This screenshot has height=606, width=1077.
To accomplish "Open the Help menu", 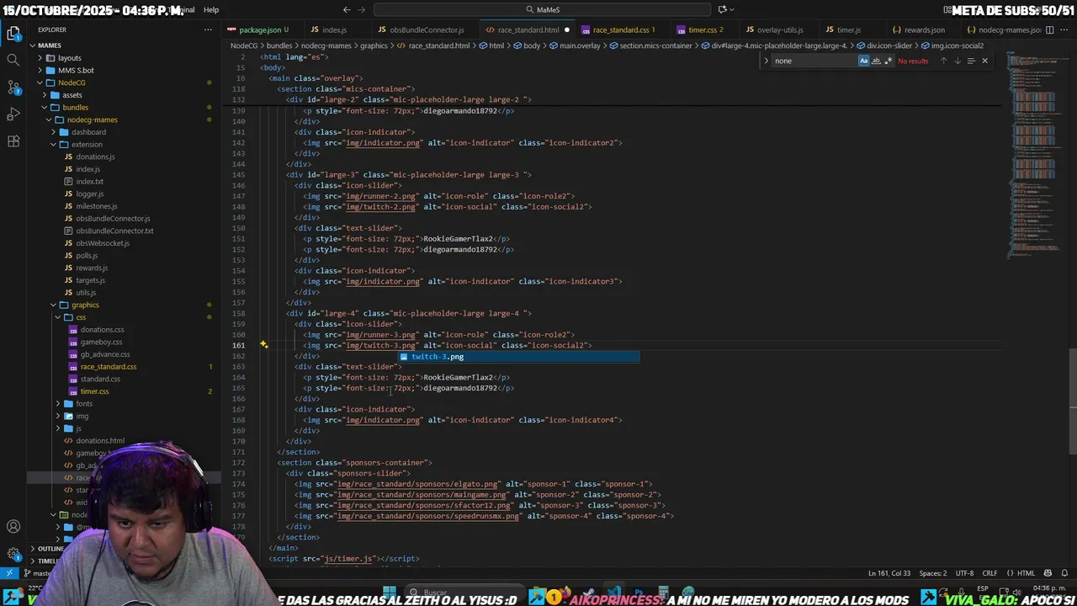I will click(211, 9).
